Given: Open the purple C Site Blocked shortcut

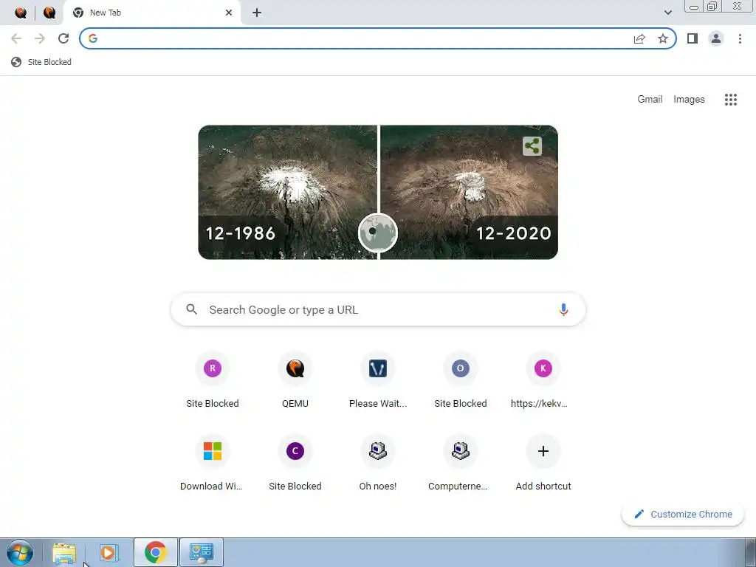Looking at the screenshot, I should (295, 464).
